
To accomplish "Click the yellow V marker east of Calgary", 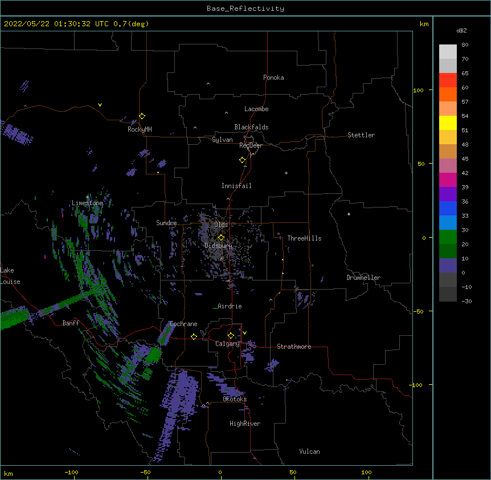I will pos(244,333).
